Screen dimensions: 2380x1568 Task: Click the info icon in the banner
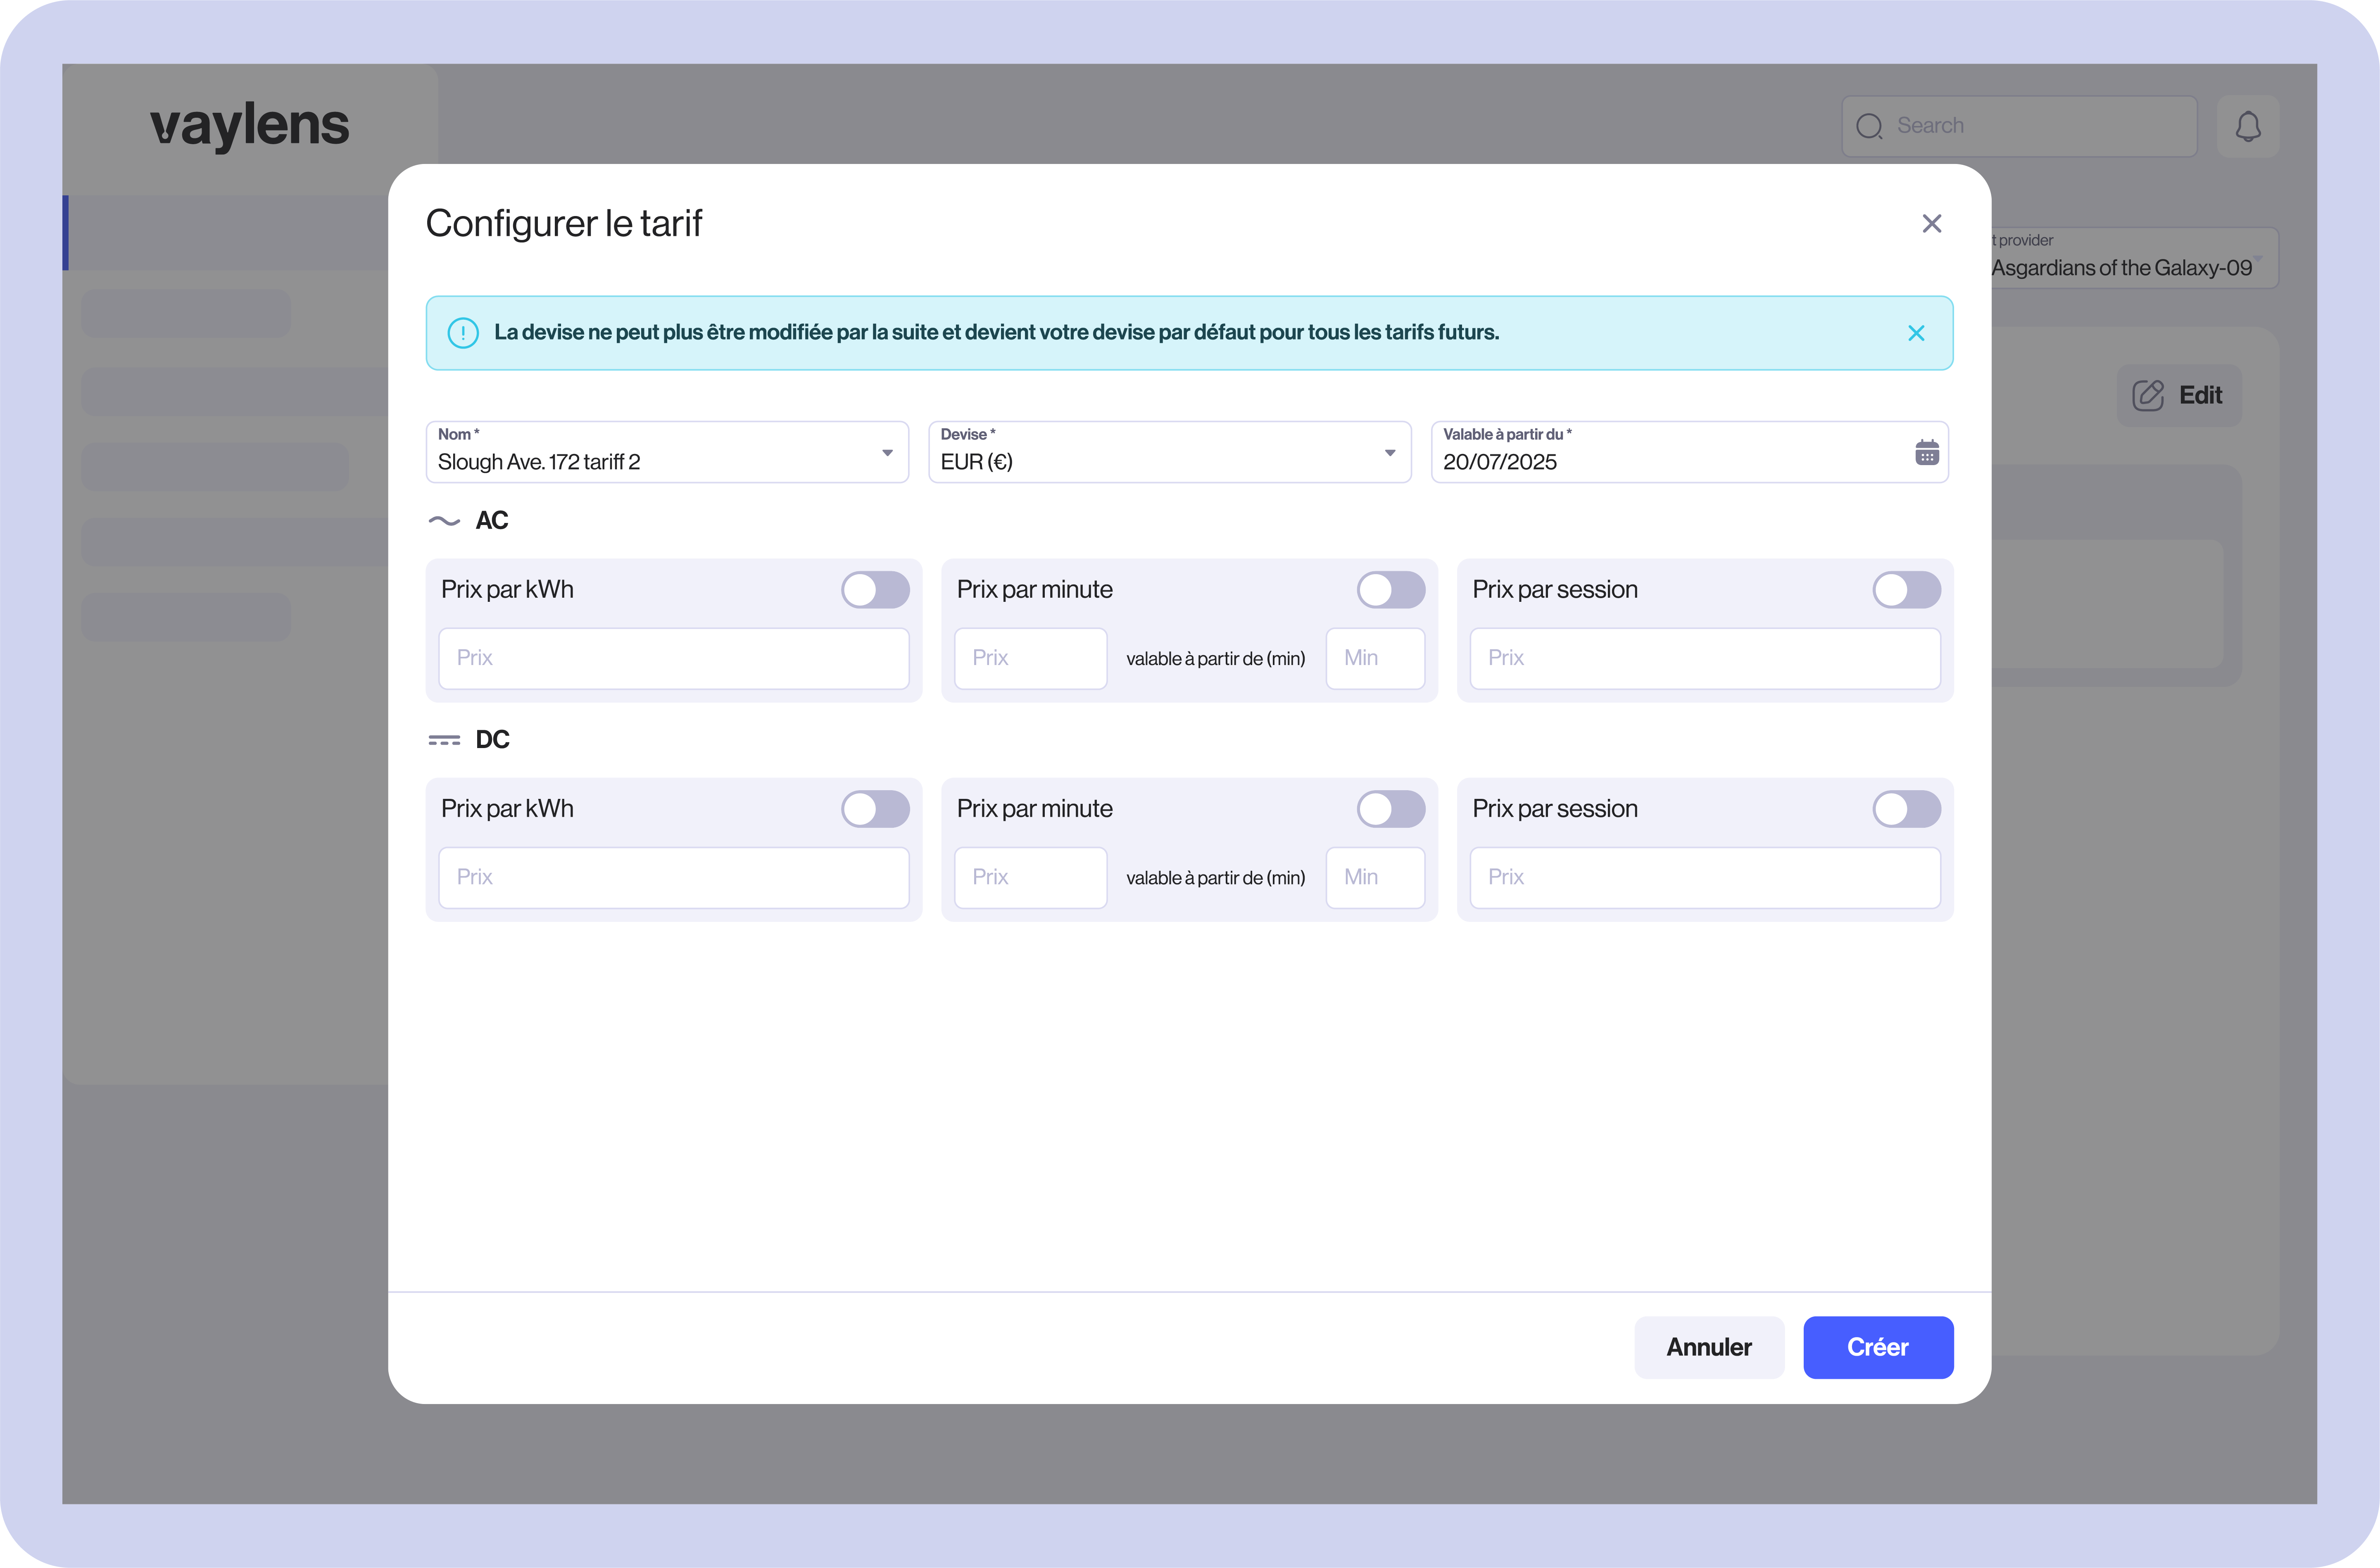point(463,333)
